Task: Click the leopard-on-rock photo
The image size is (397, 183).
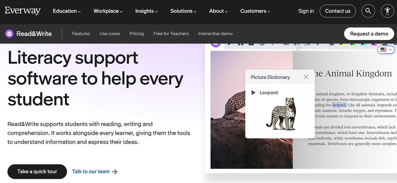Action: pos(252,110)
